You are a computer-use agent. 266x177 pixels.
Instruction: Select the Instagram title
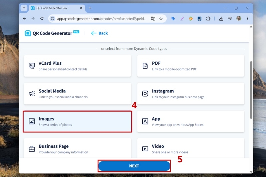[x=163, y=91]
